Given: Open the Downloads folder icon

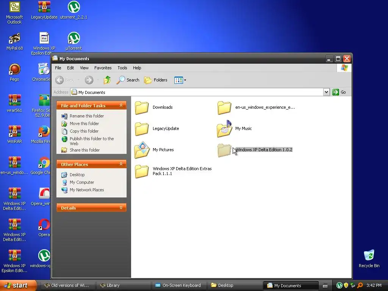Looking at the screenshot, I should click(142, 108).
